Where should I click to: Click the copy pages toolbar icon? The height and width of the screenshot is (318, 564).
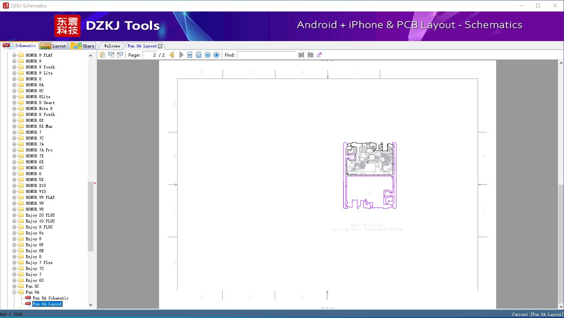point(102,55)
